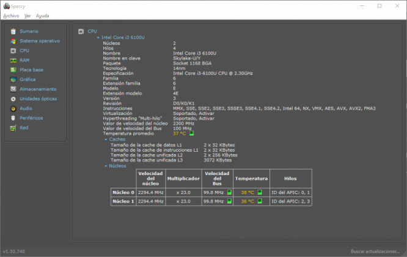Click the 2300 MHz core speed value
The height and width of the screenshot is (257, 407).
(x=183, y=124)
